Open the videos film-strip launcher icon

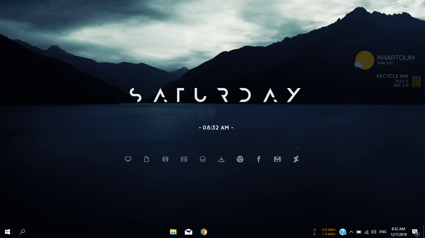(x=165, y=159)
